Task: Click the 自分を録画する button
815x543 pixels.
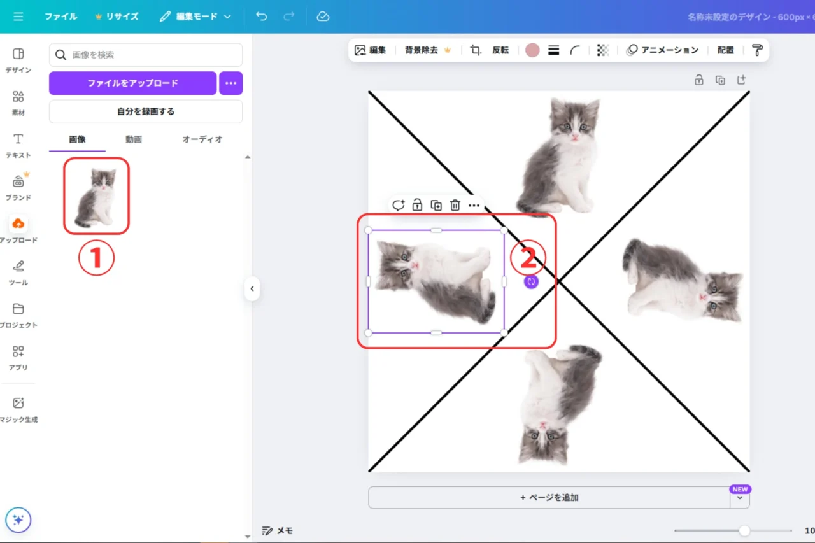Action: [x=145, y=111]
